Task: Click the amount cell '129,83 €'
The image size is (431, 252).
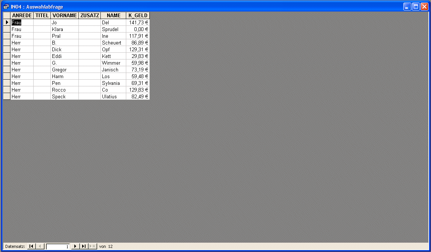Action: (x=138, y=90)
